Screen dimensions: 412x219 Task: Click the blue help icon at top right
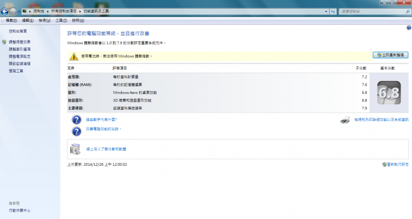[x=409, y=27]
